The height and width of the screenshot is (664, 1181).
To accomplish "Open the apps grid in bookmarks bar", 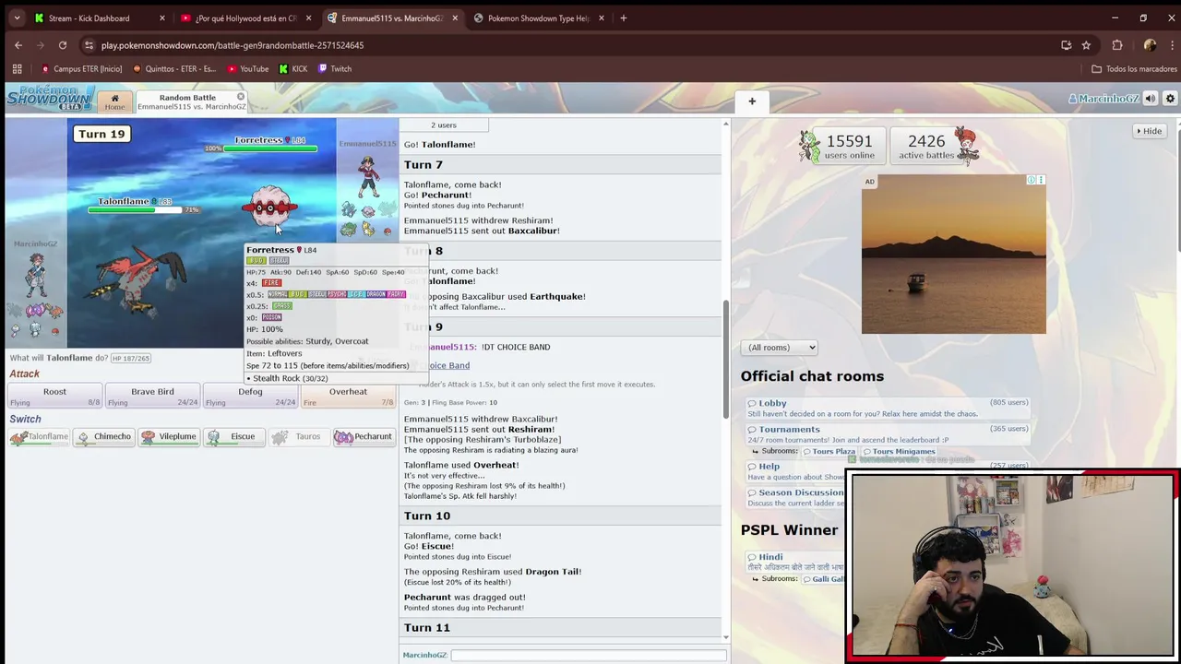I will pyautogui.click(x=17, y=68).
